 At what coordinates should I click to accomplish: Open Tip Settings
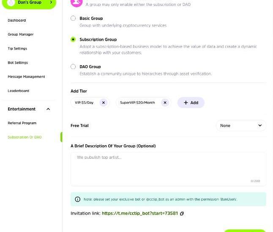[17, 49]
